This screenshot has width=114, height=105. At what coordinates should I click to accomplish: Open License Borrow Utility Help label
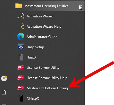[x=47, y=78]
